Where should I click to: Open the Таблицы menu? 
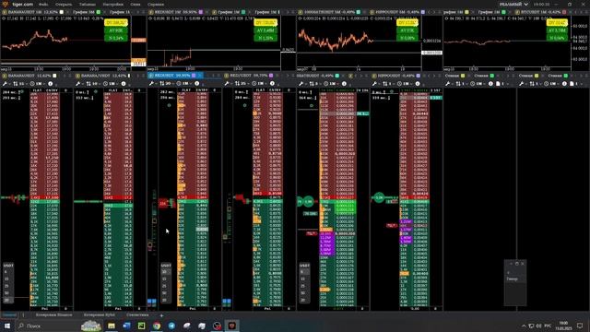tap(87, 4)
